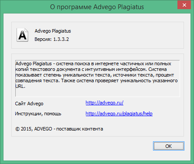Screen dimensions: 194x164
Task: Confirm the dialog with OK button
Action: pos(169,146)
